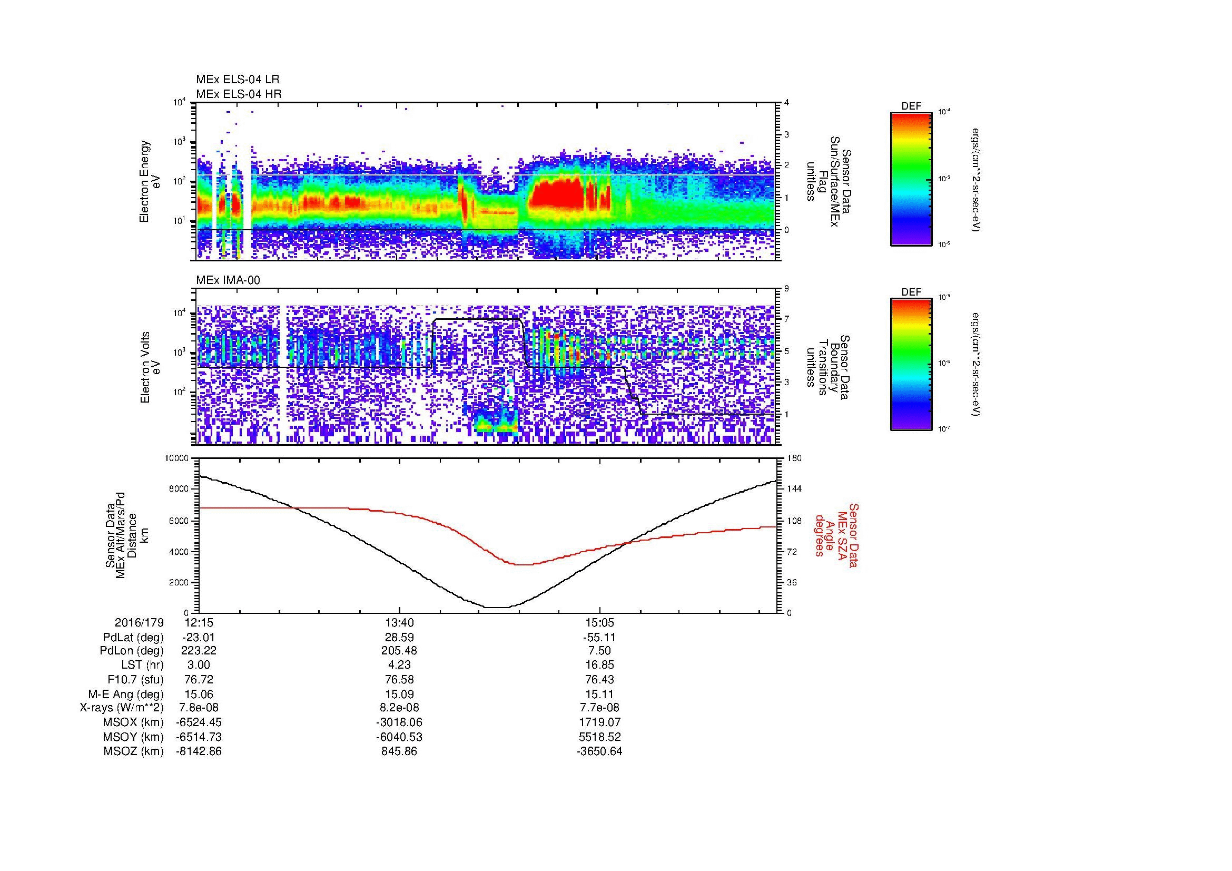Click the lower IMA DEF color bar

[x=911, y=365]
